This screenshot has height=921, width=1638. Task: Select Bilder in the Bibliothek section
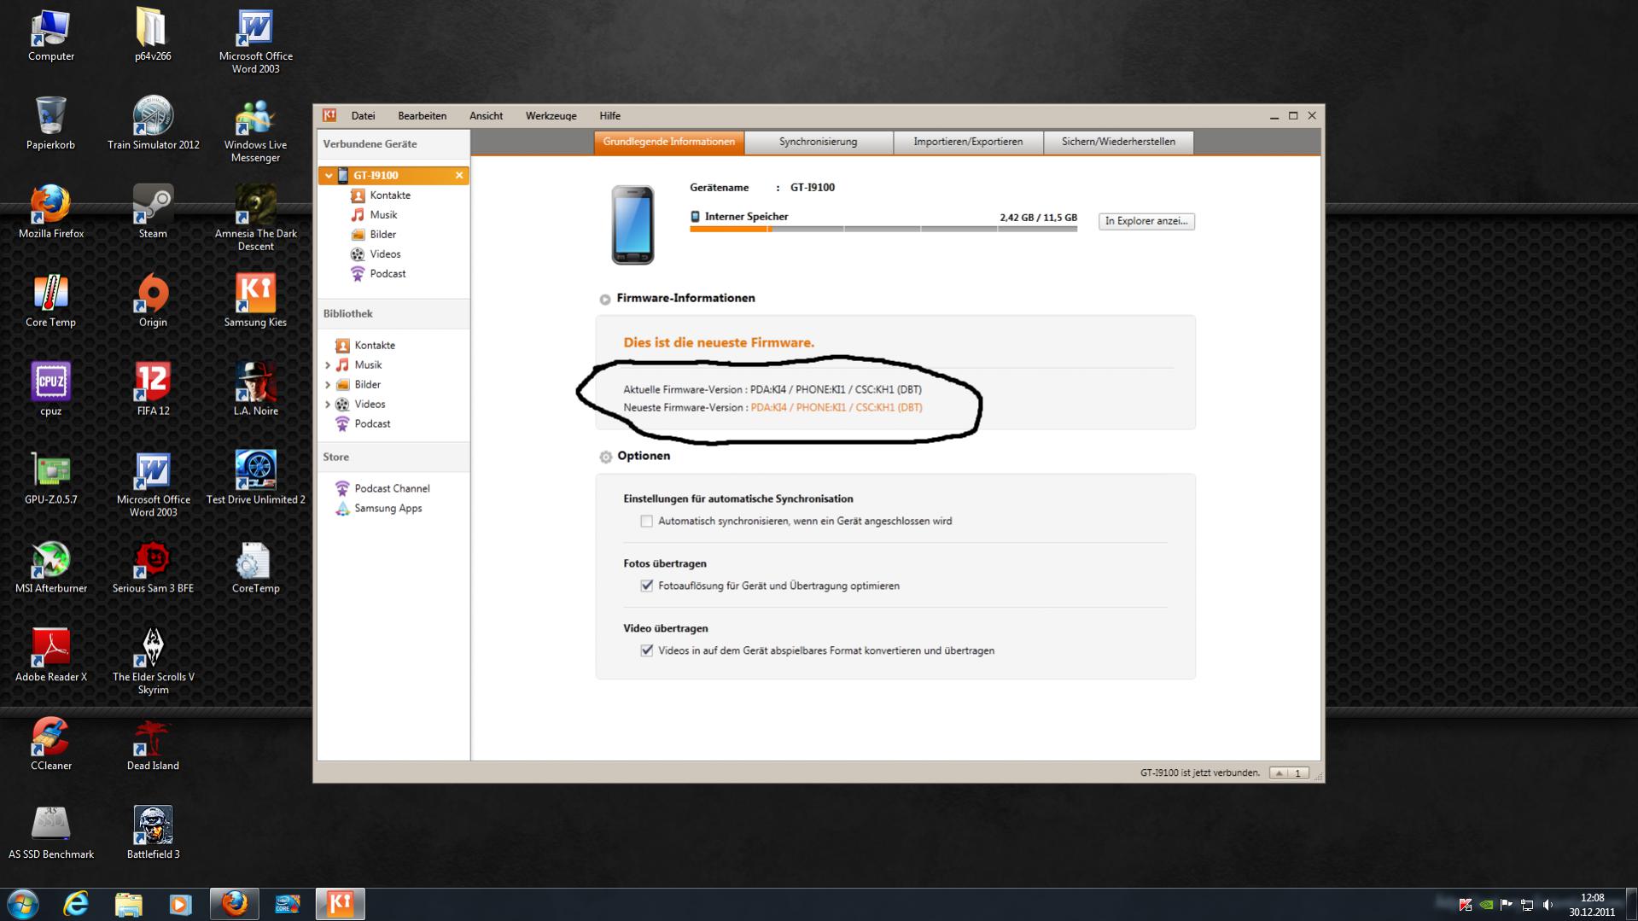(x=358, y=385)
